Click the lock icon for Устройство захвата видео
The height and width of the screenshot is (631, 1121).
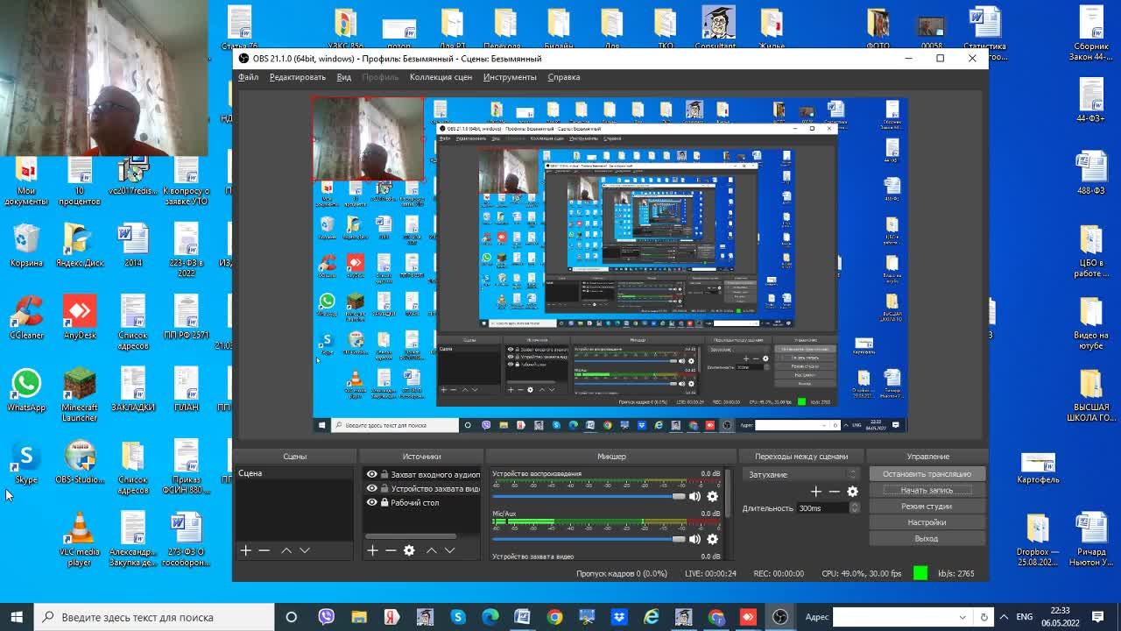[384, 488]
